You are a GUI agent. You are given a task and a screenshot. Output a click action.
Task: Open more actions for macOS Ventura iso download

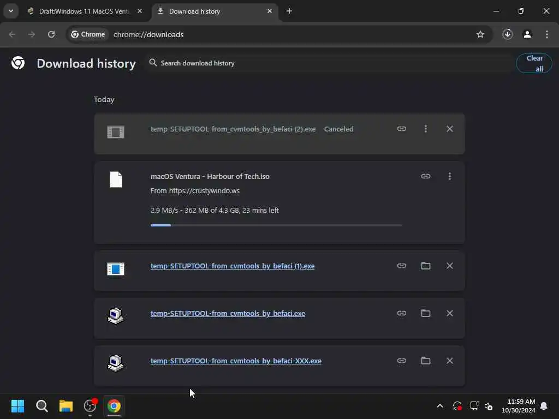tap(450, 176)
